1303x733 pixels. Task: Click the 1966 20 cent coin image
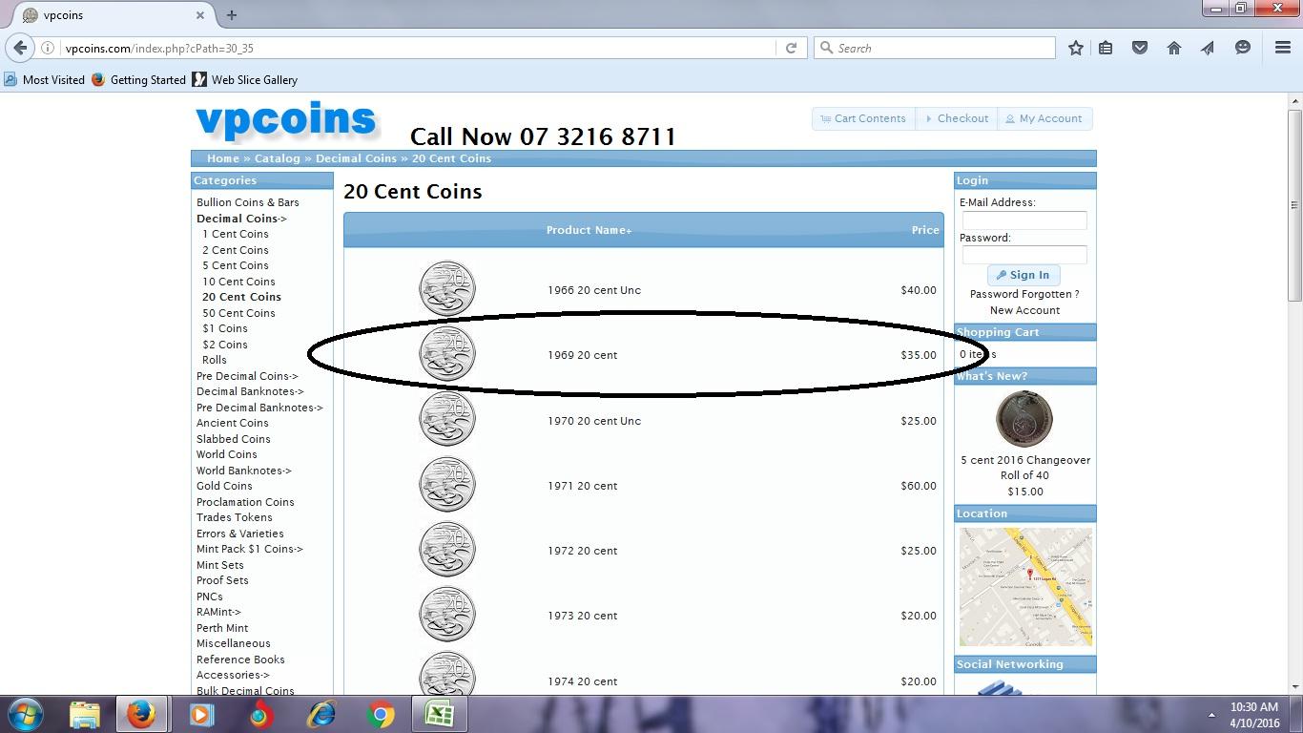(447, 289)
